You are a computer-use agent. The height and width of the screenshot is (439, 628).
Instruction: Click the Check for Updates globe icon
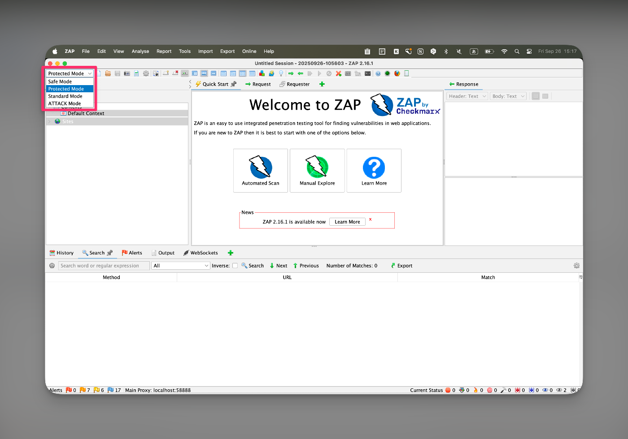271,73
